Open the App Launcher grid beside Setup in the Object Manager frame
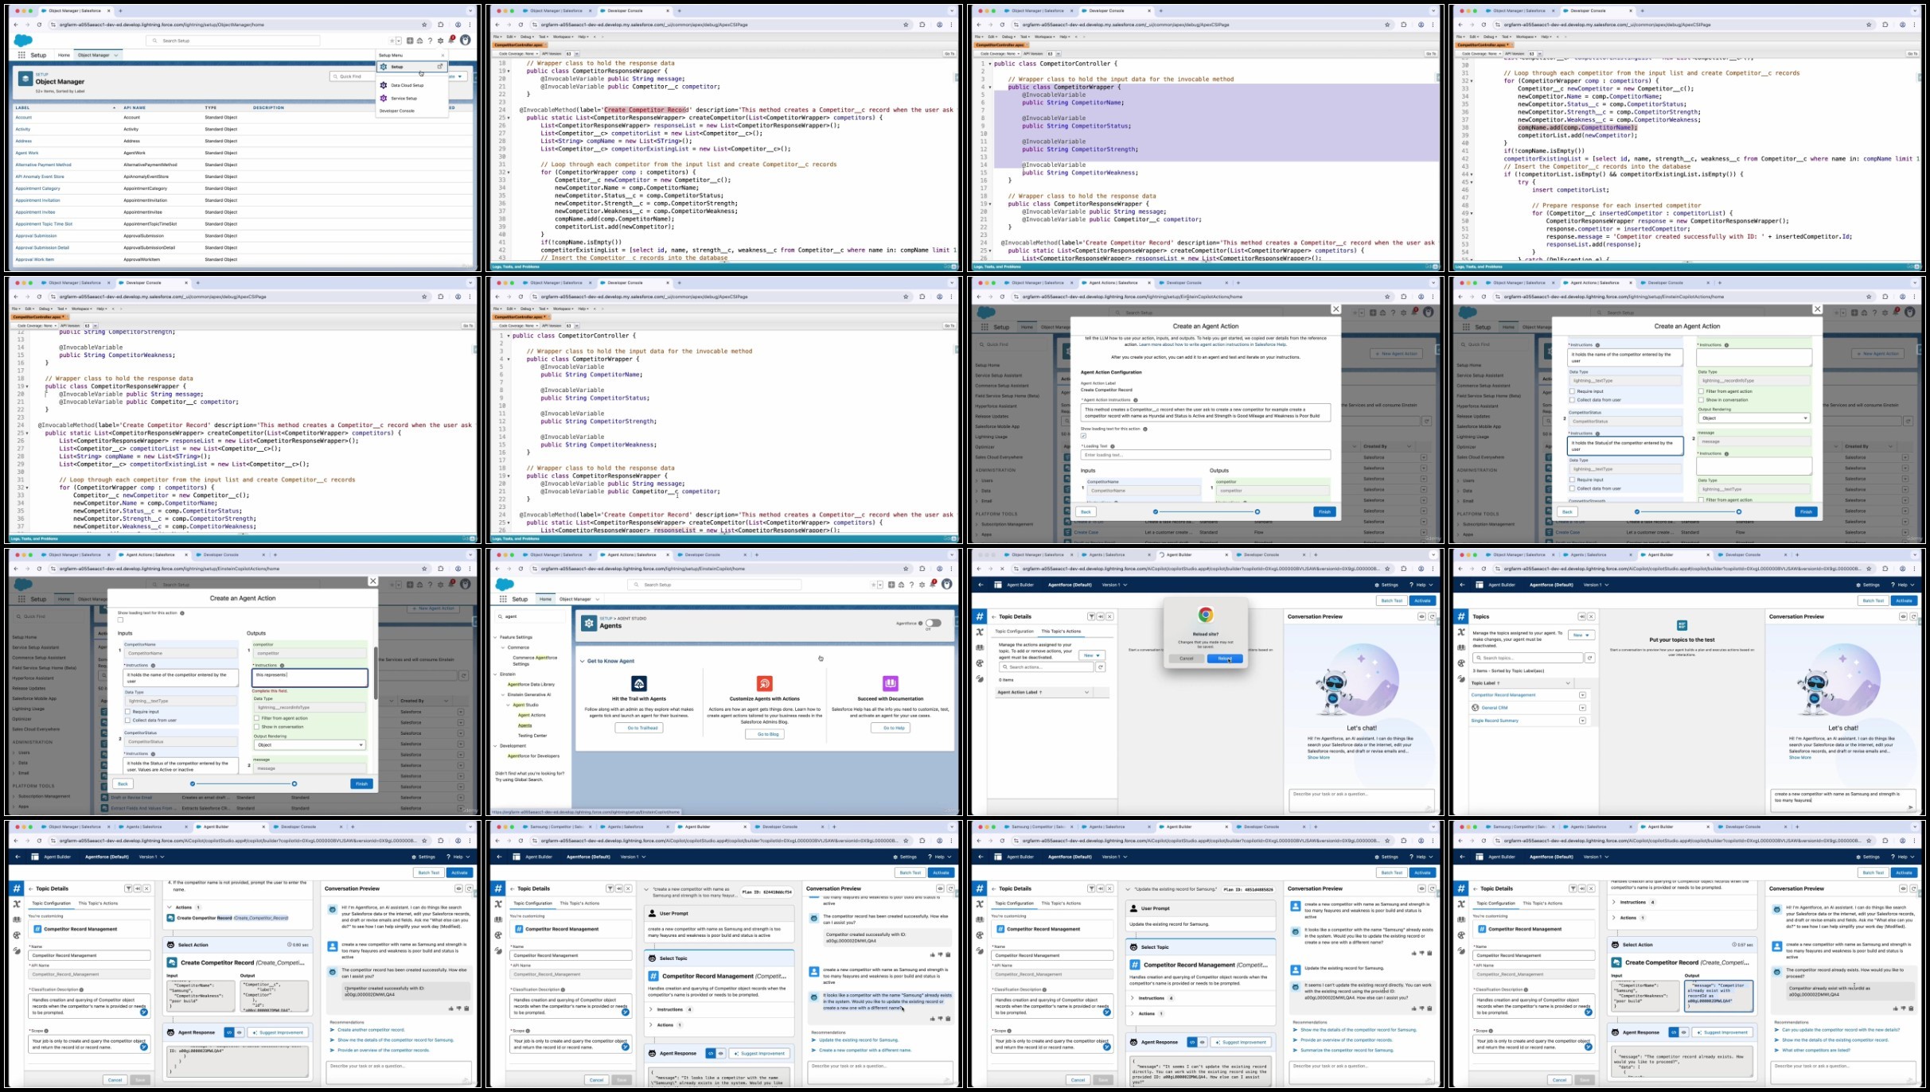 (x=21, y=55)
